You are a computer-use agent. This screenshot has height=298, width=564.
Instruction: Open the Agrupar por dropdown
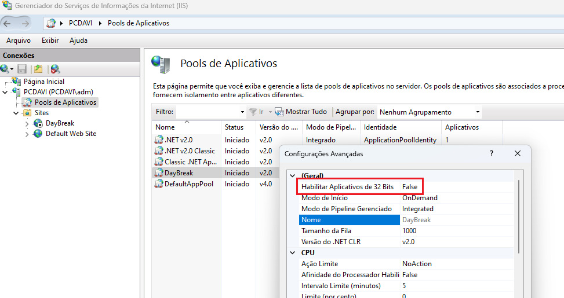pyautogui.click(x=478, y=112)
